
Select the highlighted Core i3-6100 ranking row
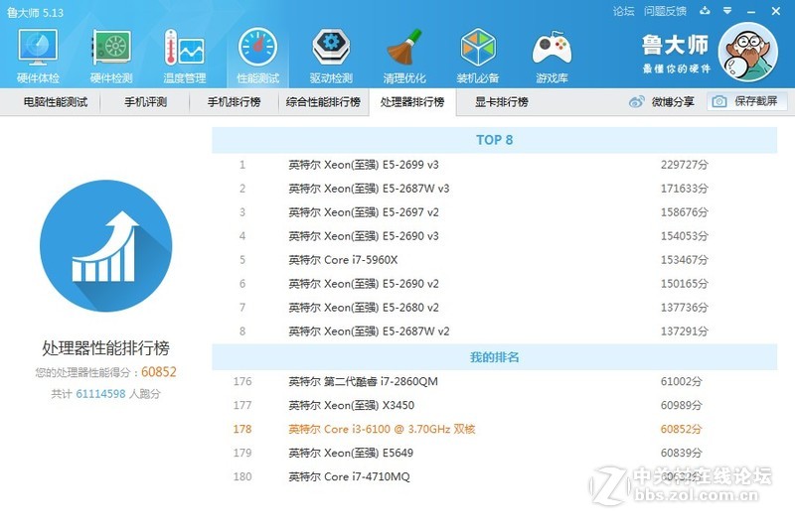(x=494, y=430)
